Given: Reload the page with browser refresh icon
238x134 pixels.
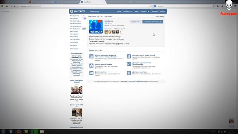Looking at the screenshot, I should (151, 6).
